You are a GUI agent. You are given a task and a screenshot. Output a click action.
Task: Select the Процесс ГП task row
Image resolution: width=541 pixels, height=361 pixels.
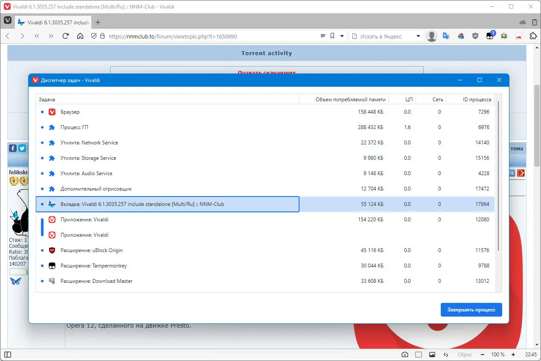tap(265, 127)
